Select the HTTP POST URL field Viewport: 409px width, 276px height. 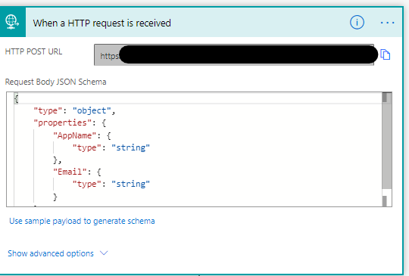click(234, 54)
